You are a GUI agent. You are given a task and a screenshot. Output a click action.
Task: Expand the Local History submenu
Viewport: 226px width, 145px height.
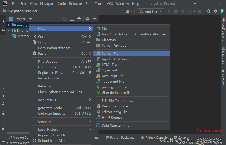pyautogui.click(x=61, y=130)
